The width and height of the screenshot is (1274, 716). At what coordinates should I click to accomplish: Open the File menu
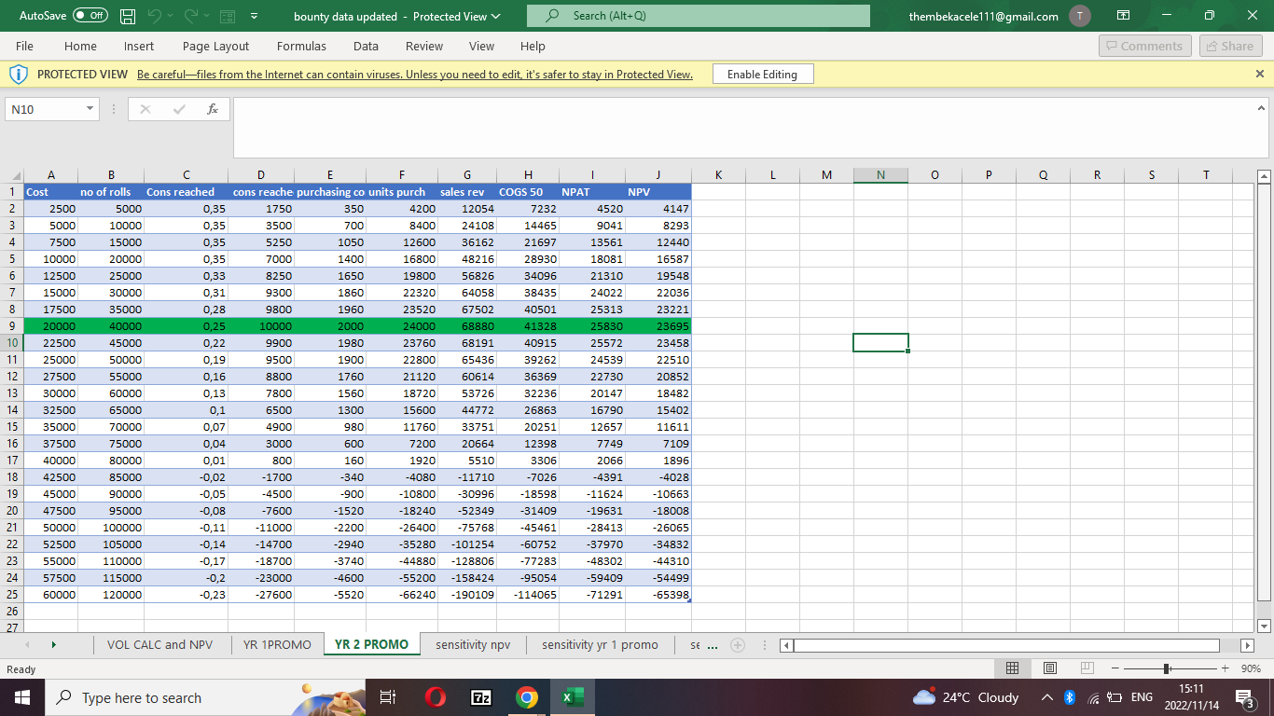tap(25, 46)
